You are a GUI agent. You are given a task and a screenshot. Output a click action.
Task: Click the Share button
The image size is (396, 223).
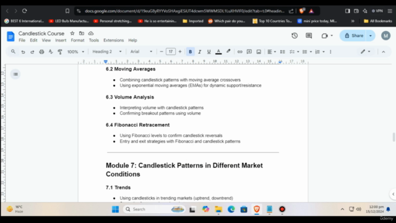354,36
